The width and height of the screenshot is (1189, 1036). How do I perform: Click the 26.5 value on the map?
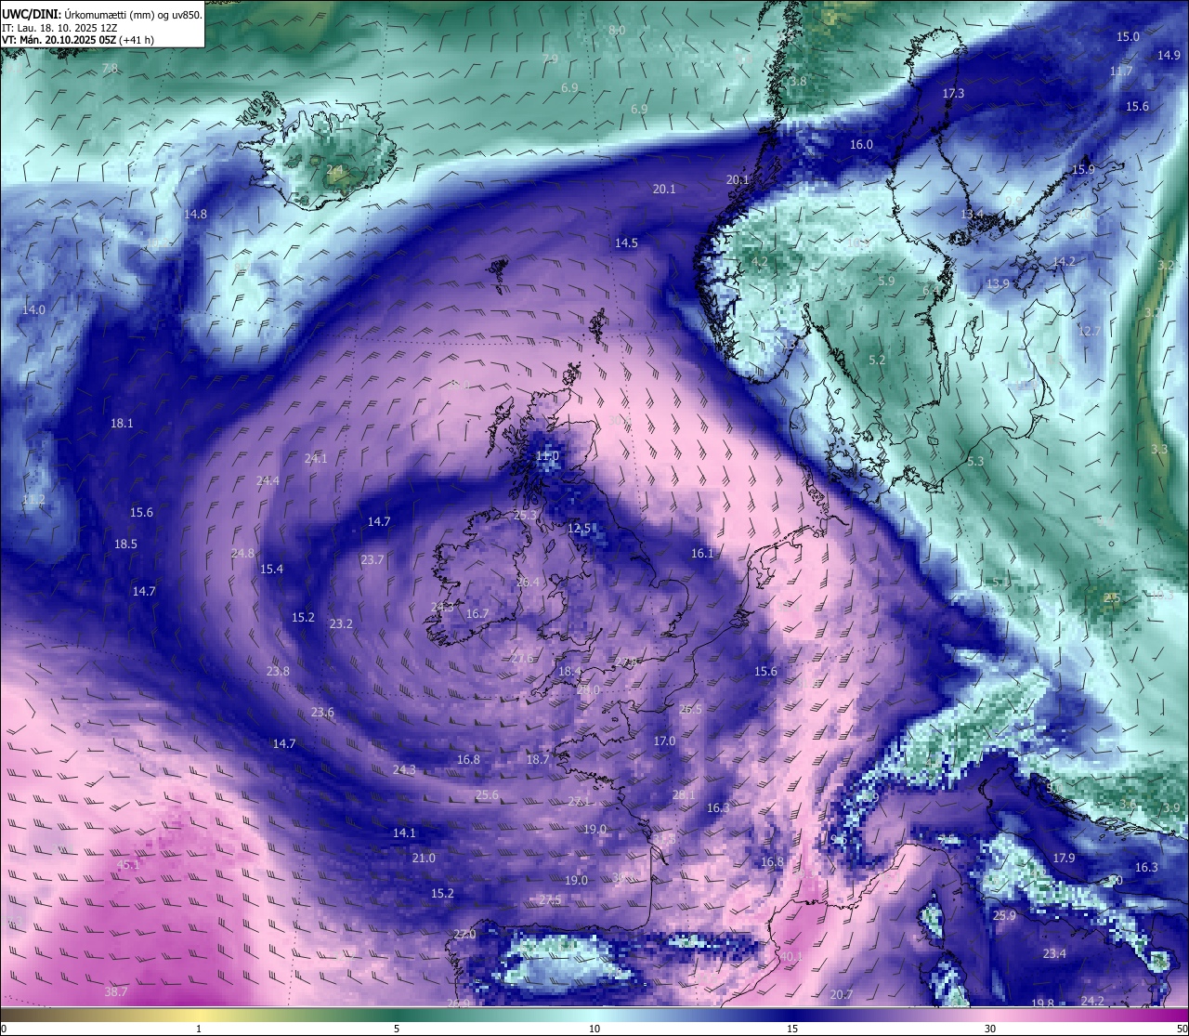pos(690,710)
